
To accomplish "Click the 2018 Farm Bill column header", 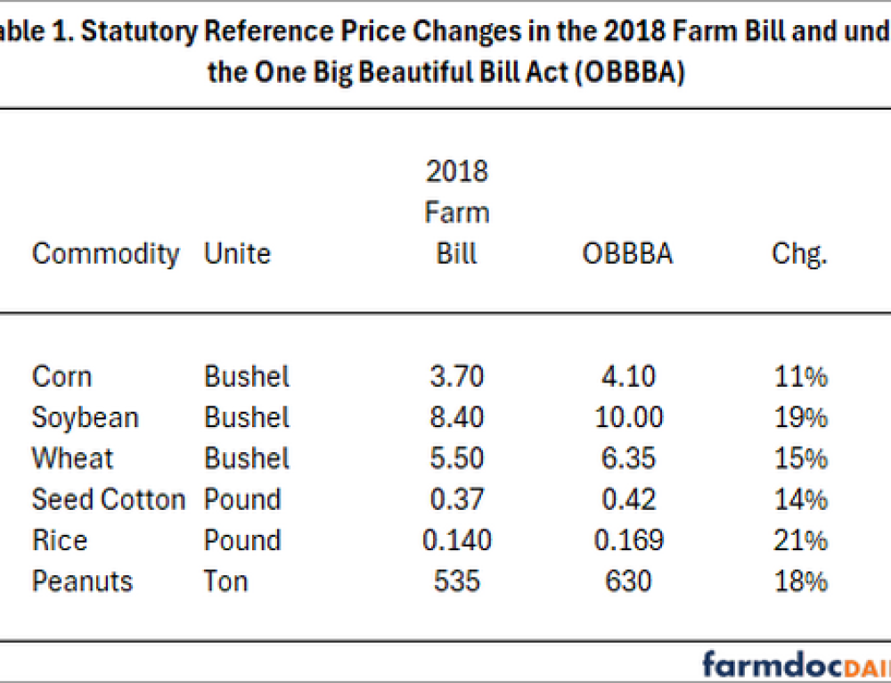I will coord(457,212).
